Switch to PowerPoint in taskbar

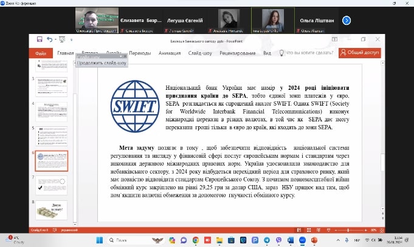click(314, 240)
